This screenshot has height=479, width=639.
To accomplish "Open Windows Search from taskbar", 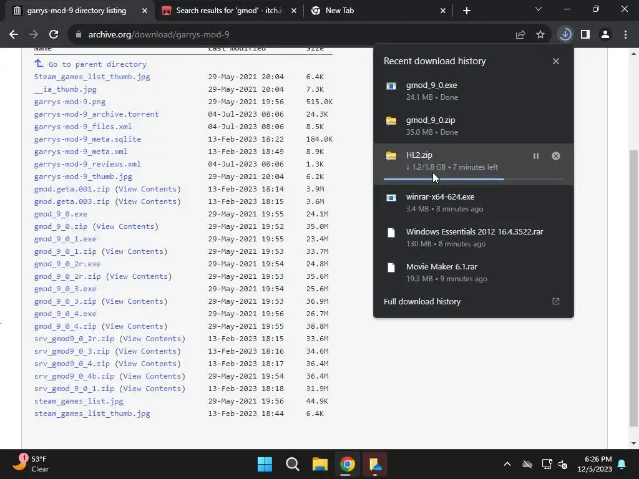I will pos(292,464).
